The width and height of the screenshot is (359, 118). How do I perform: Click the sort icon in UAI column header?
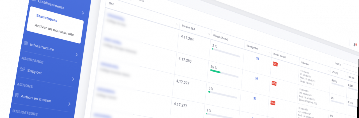(x=177, y=24)
